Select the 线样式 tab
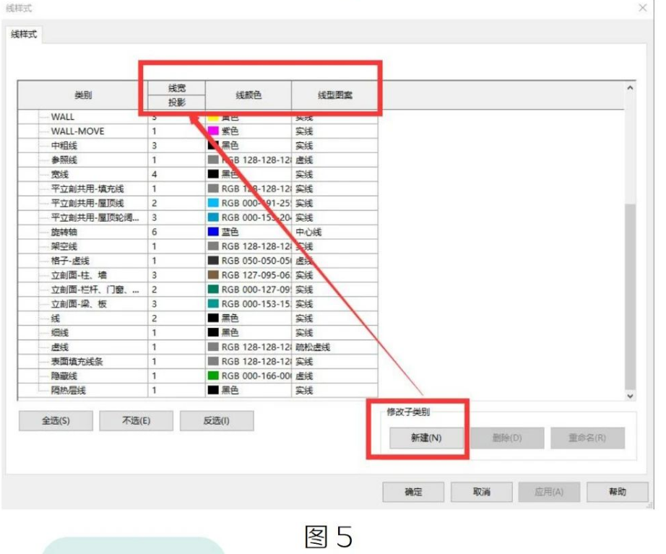This screenshot has width=666, height=554. coord(24,34)
